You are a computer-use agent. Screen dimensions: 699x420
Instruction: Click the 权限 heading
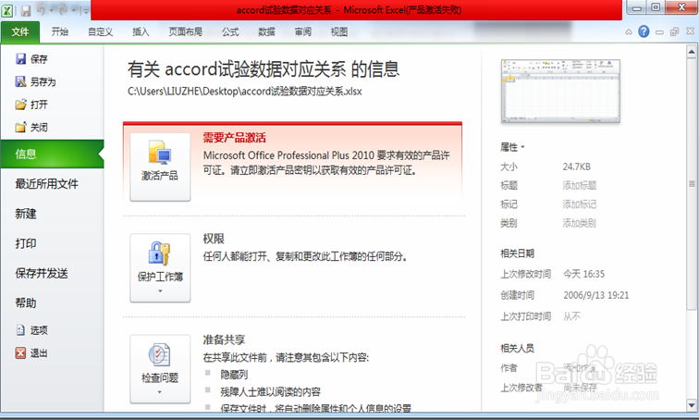click(214, 239)
